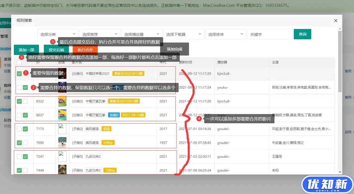354x194 pixels.
Task: Click the broken cover image in row 7247
Action: (x=62, y=156)
